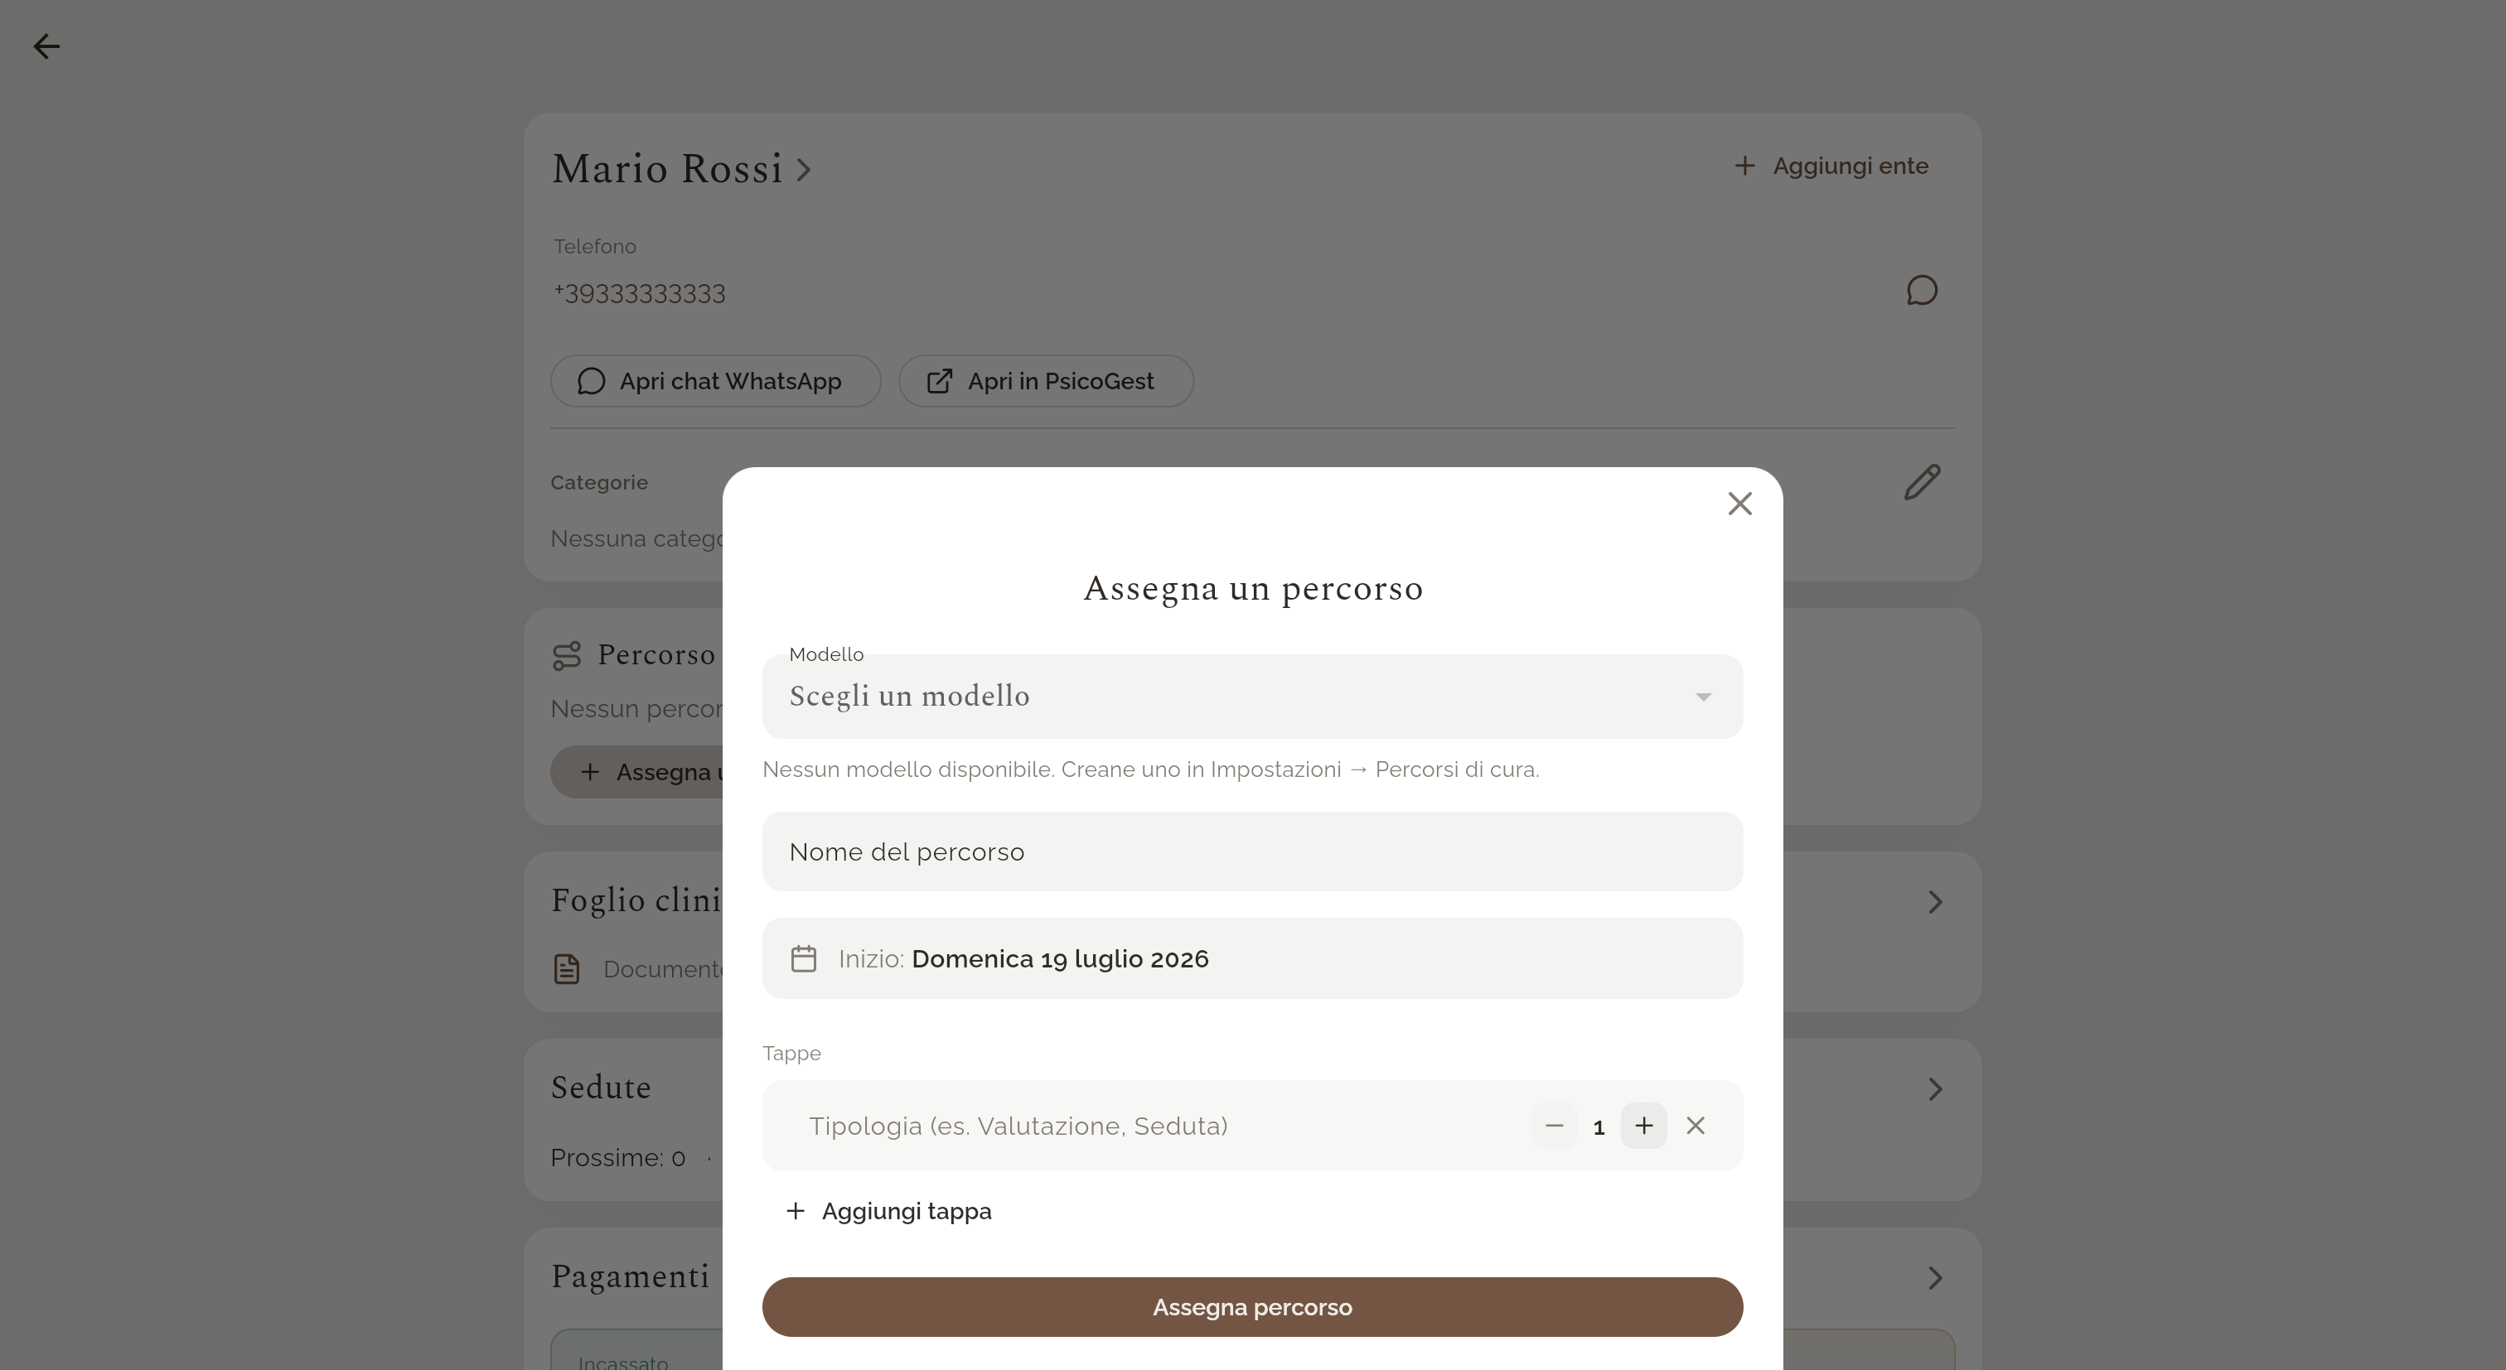Click the back arrow icon
Screen dimensions: 2506x1370
(x=46, y=46)
